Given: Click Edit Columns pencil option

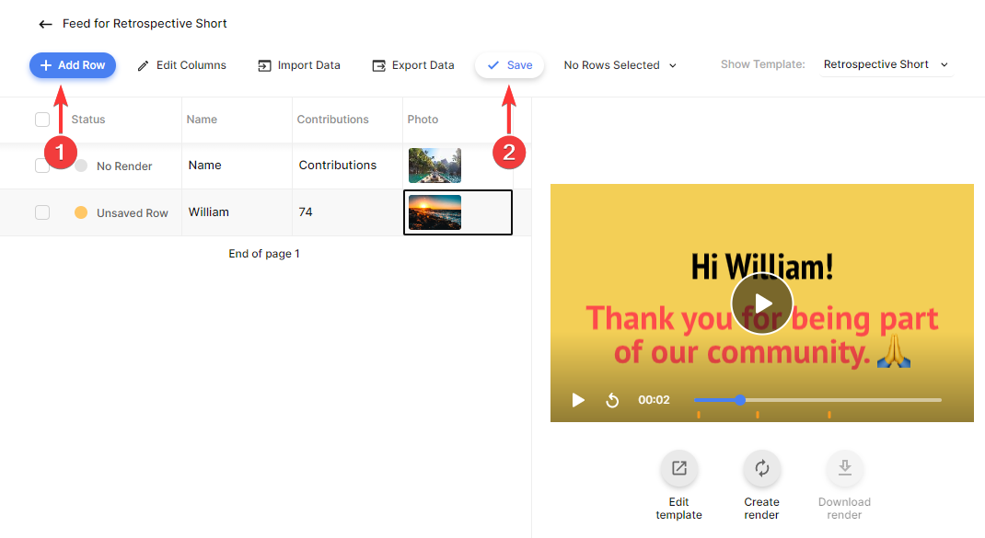Looking at the screenshot, I should click(x=181, y=65).
